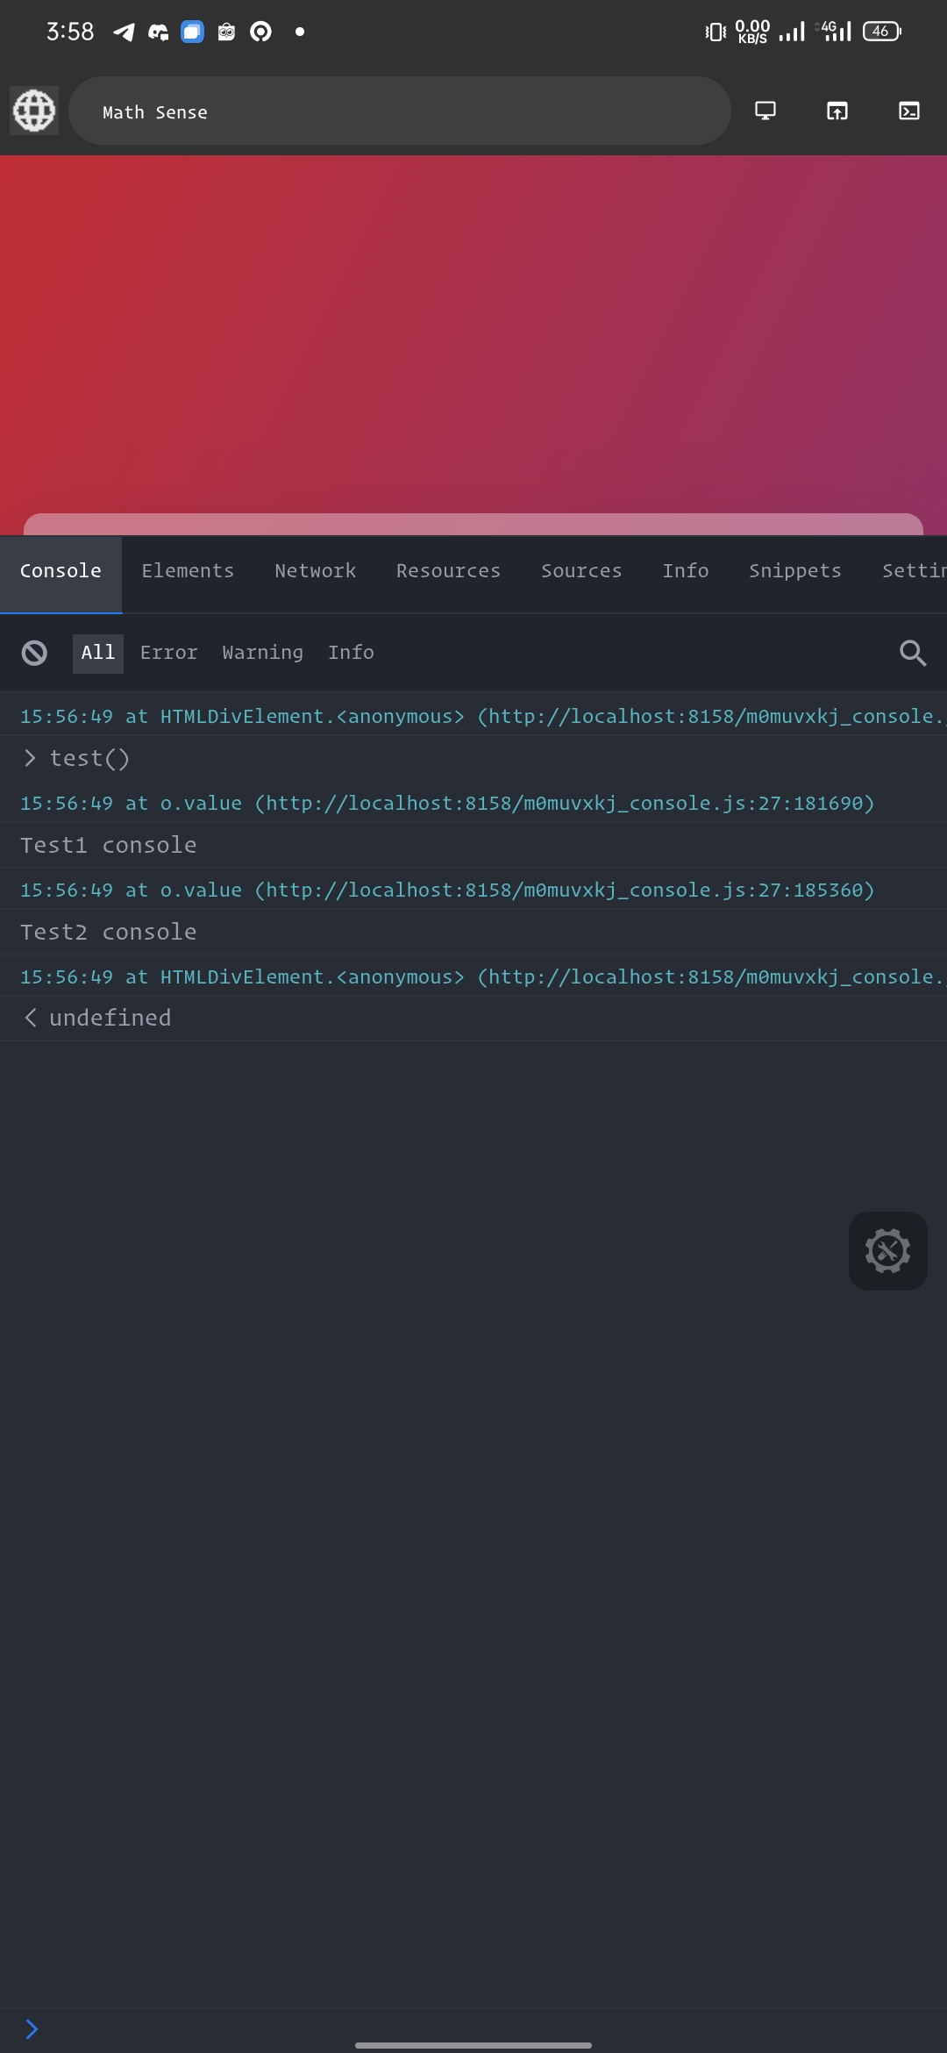
Task: Switch to the Elements tab
Action: point(188,570)
